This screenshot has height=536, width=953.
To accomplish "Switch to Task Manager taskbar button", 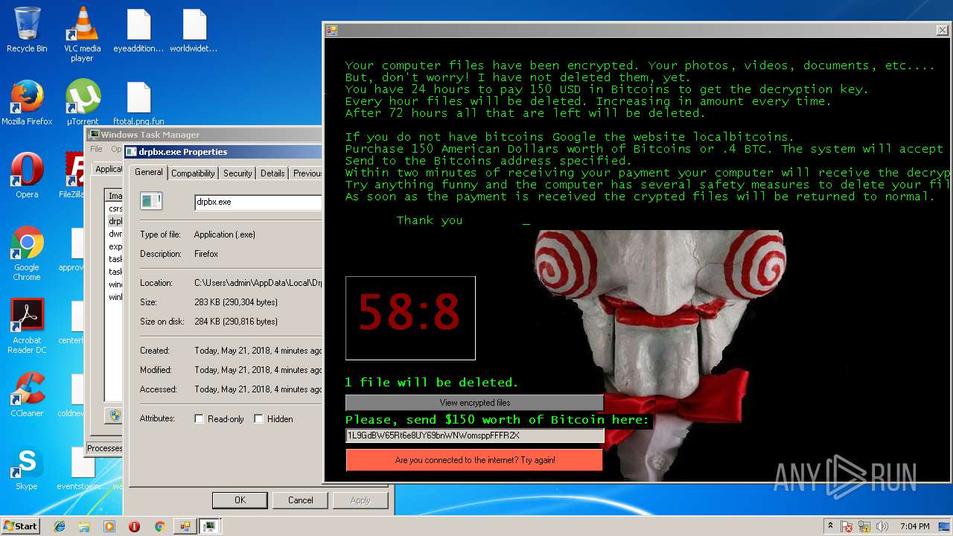I will click(210, 526).
